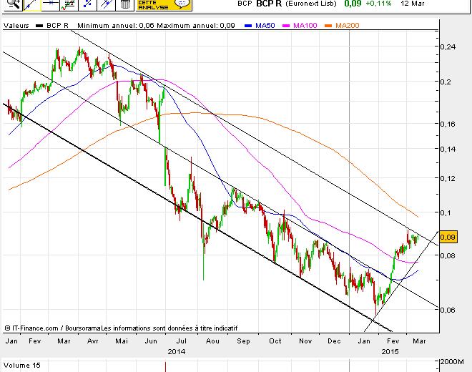
Task: Click the 2000M volume axis label
Action: [x=452, y=362]
